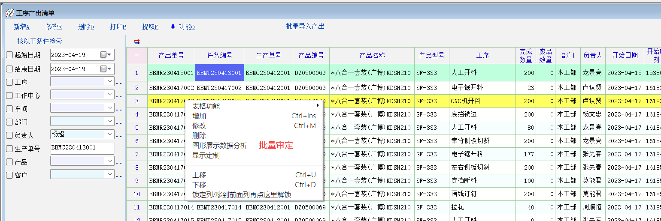The image size is (661, 221).
Task: Click the window icon in the title bar
Action: [x=9, y=13]
